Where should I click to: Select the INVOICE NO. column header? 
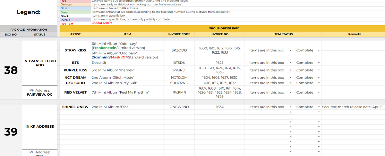(220, 34)
